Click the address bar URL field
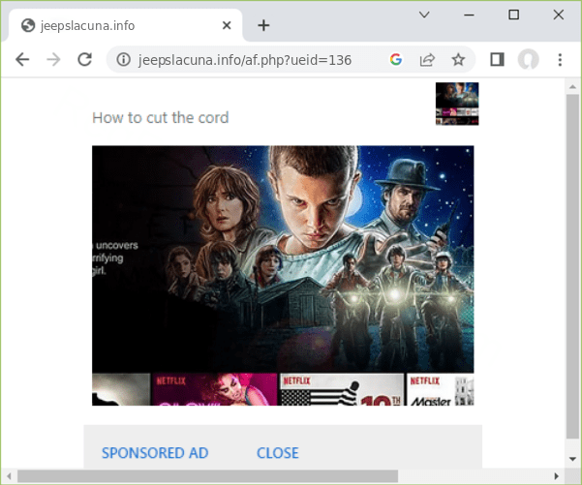Image resolution: width=582 pixels, height=485 pixels. [x=252, y=60]
